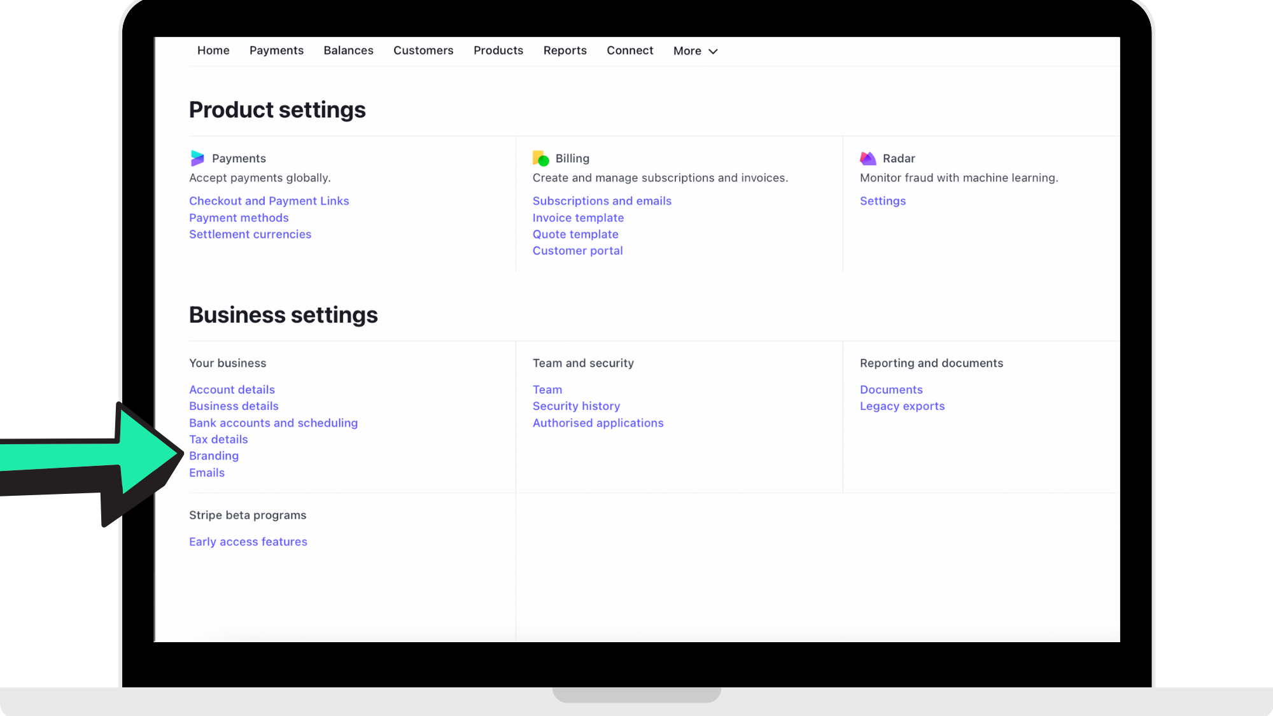Open Checkout and Payment Links settings
The width and height of the screenshot is (1273, 716).
269,201
